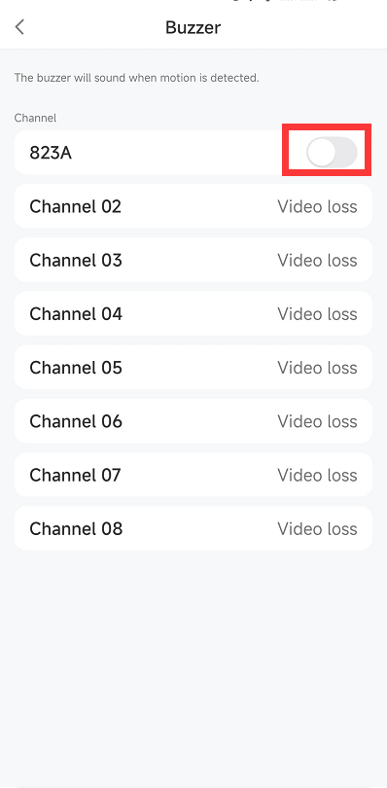Image resolution: width=387 pixels, height=788 pixels.
Task: Click Video loss status of Channel 02
Action: click(x=317, y=206)
